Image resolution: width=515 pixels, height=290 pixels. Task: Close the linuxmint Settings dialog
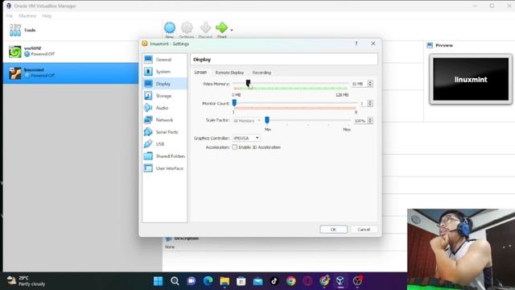[x=373, y=43]
